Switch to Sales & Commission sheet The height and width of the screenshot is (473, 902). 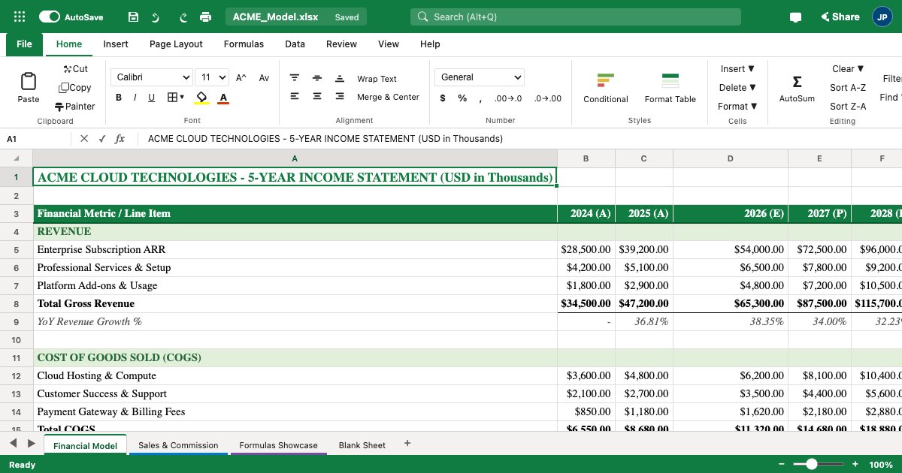point(178,445)
